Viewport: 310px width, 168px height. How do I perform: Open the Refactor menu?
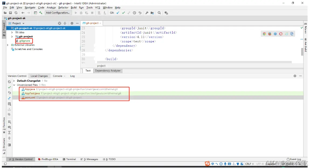(x=63, y=8)
